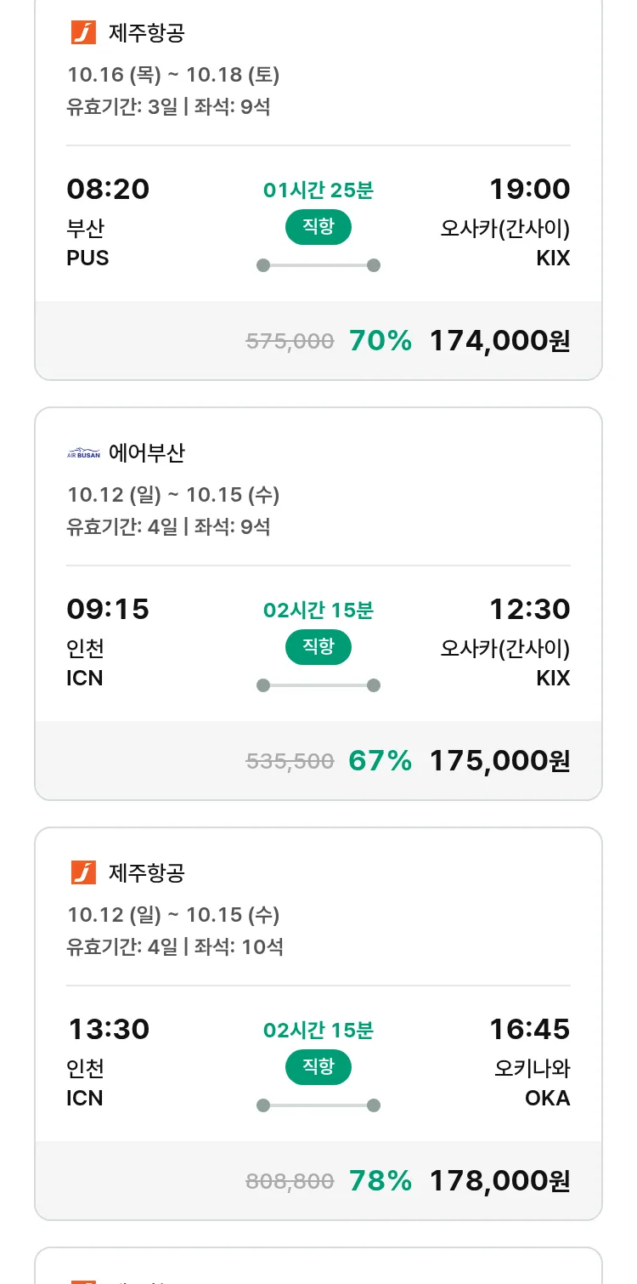Click the 08:20 Busan departure time
Image resolution: width=637 pixels, height=1284 pixels.
[108, 189]
